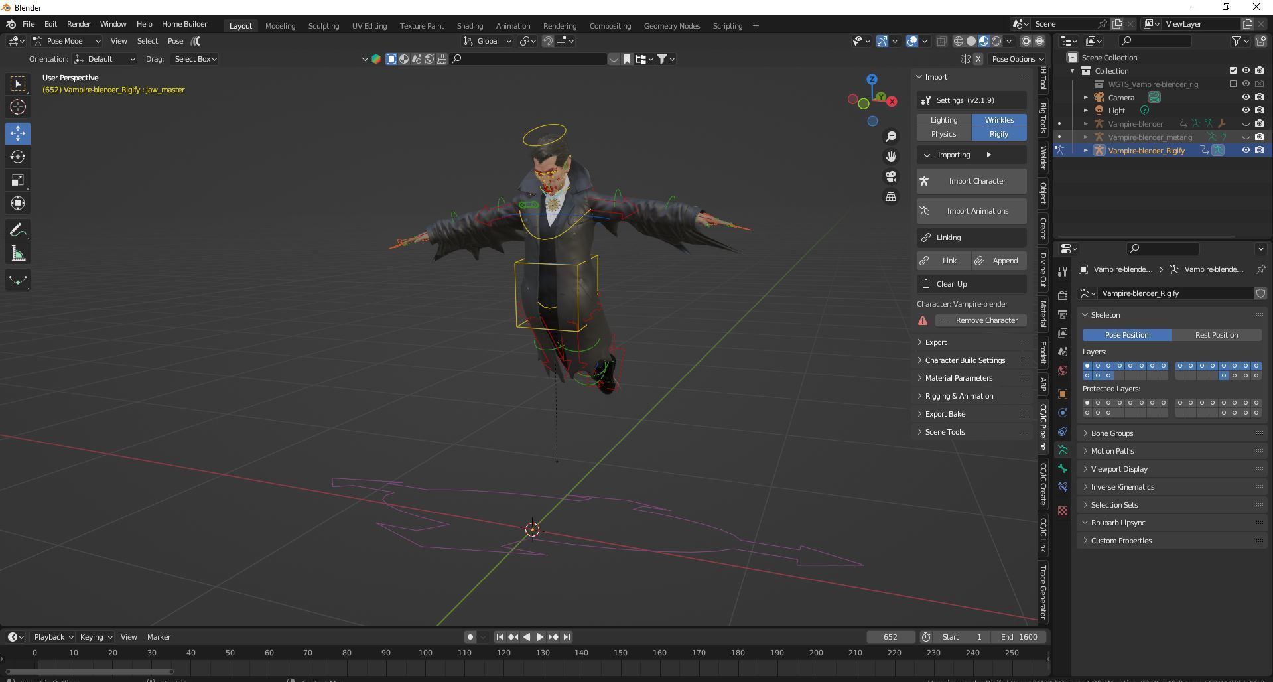The image size is (1273, 682).
Task: Select the Measure tool
Action: click(x=18, y=253)
